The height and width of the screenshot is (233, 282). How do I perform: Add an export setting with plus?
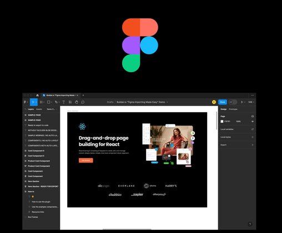(253, 145)
